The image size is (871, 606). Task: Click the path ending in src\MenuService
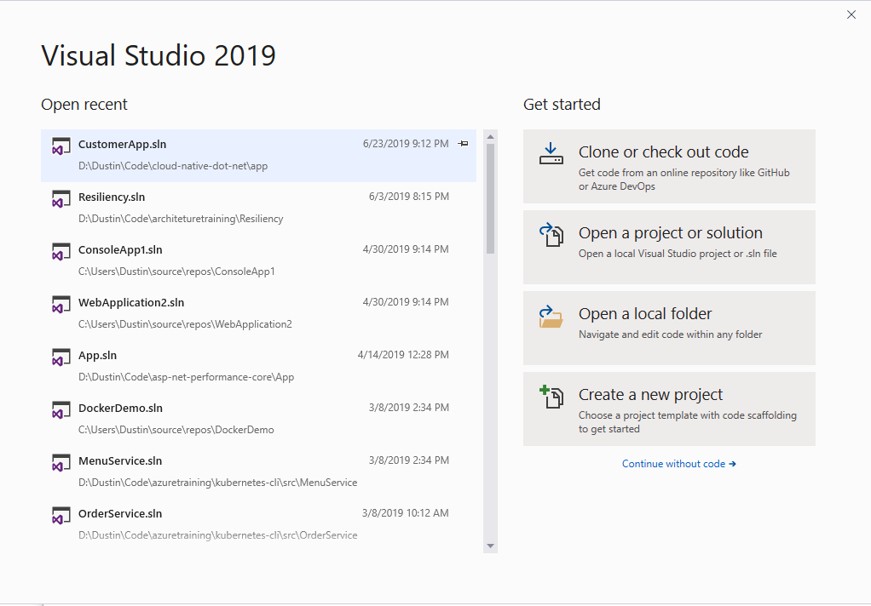click(218, 483)
